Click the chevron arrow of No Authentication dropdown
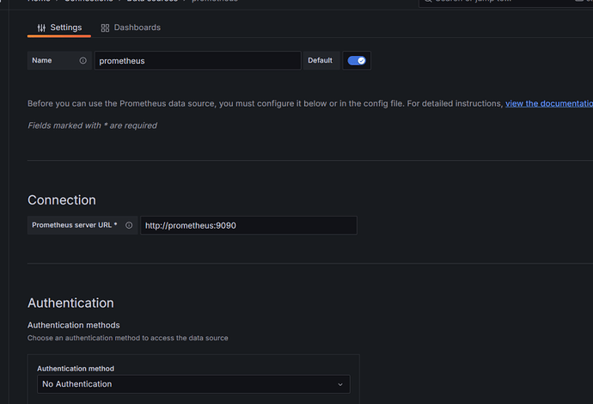 click(340, 384)
